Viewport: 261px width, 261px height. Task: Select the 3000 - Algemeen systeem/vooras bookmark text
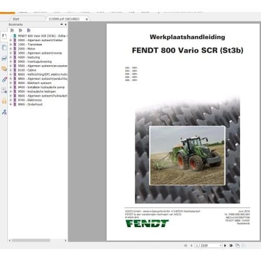pos(40,53)
